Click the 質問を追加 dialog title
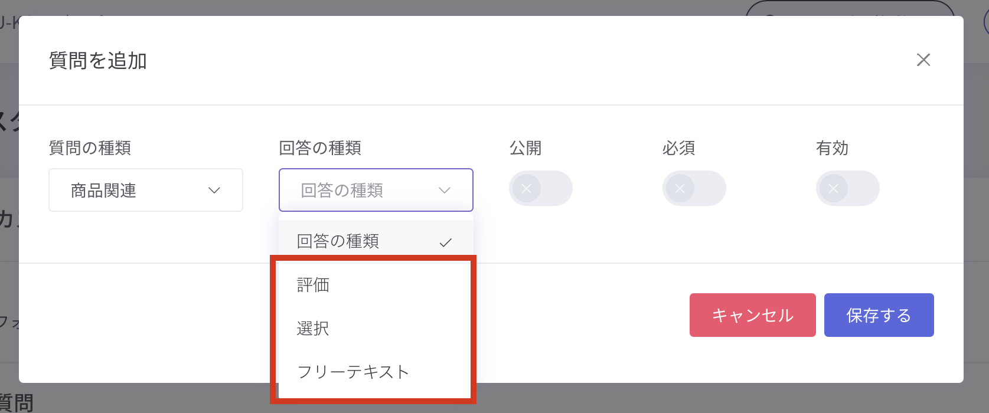Viewport: 989px width, 413px height. click(98, 61)
